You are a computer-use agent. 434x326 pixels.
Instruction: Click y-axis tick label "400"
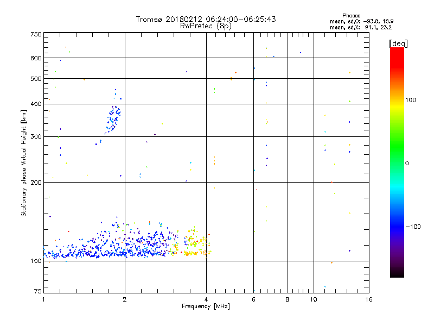36,104
